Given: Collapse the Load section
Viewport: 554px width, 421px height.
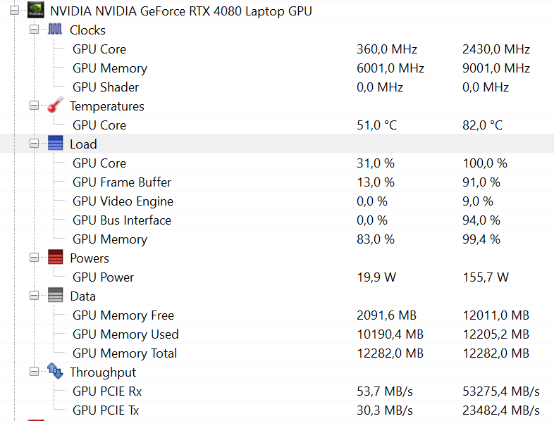Looking at the screenshot, I should [35, 144].
